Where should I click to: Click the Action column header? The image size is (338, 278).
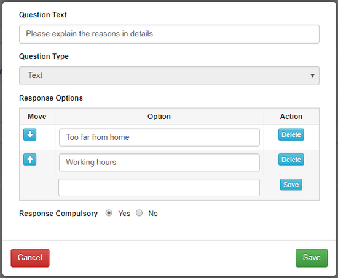pyautogui.click(x=291, y=117)
